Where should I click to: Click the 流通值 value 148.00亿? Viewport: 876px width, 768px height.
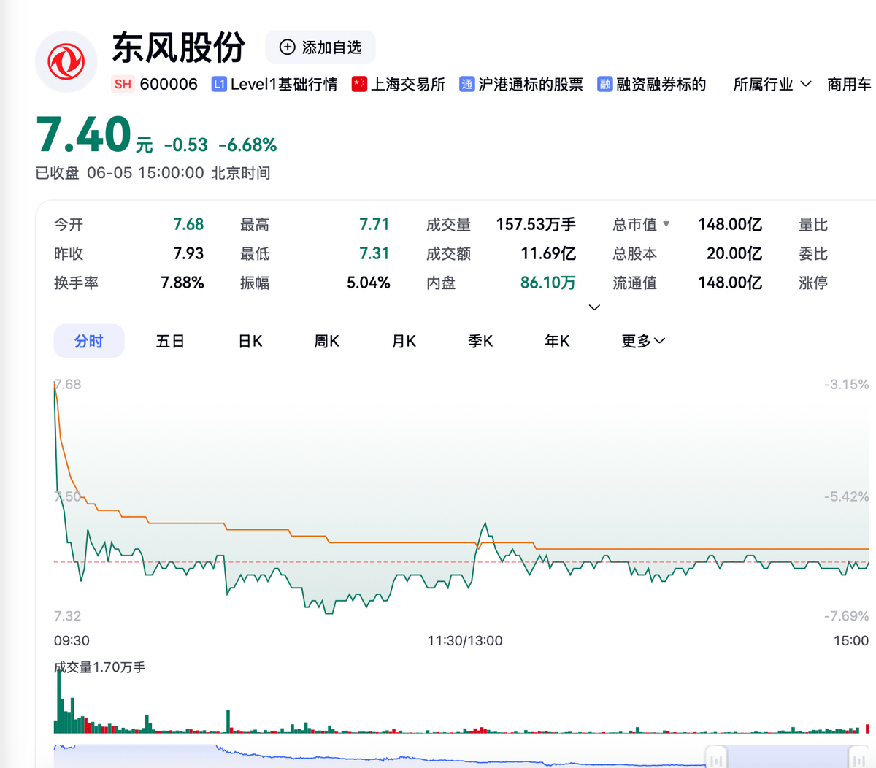click(730, 283)
